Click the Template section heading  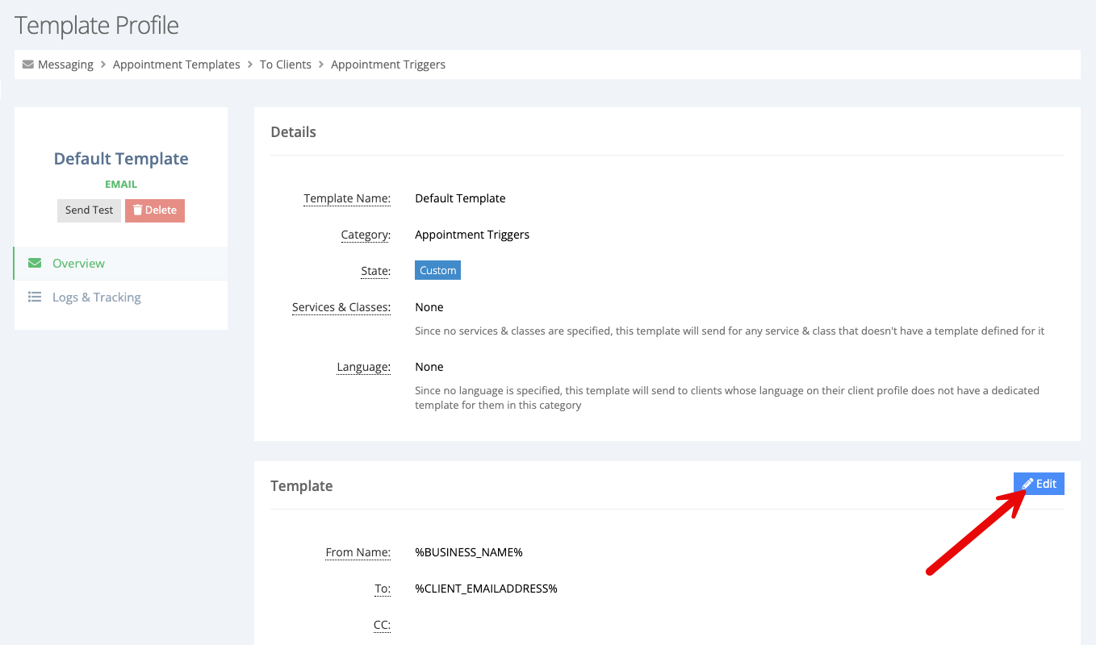pos(302,486)
